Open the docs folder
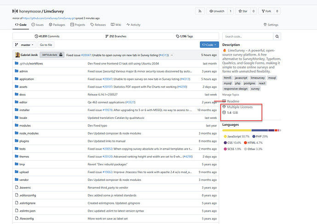317x224 pixels. point(23,95)
